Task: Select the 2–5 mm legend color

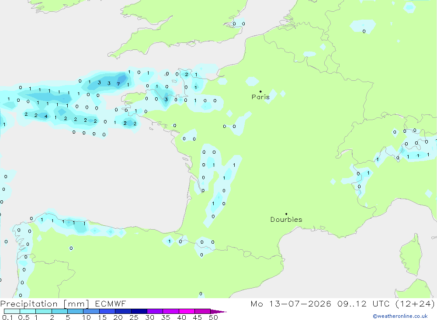Action: pyautogui.click(x=59, y=311)
